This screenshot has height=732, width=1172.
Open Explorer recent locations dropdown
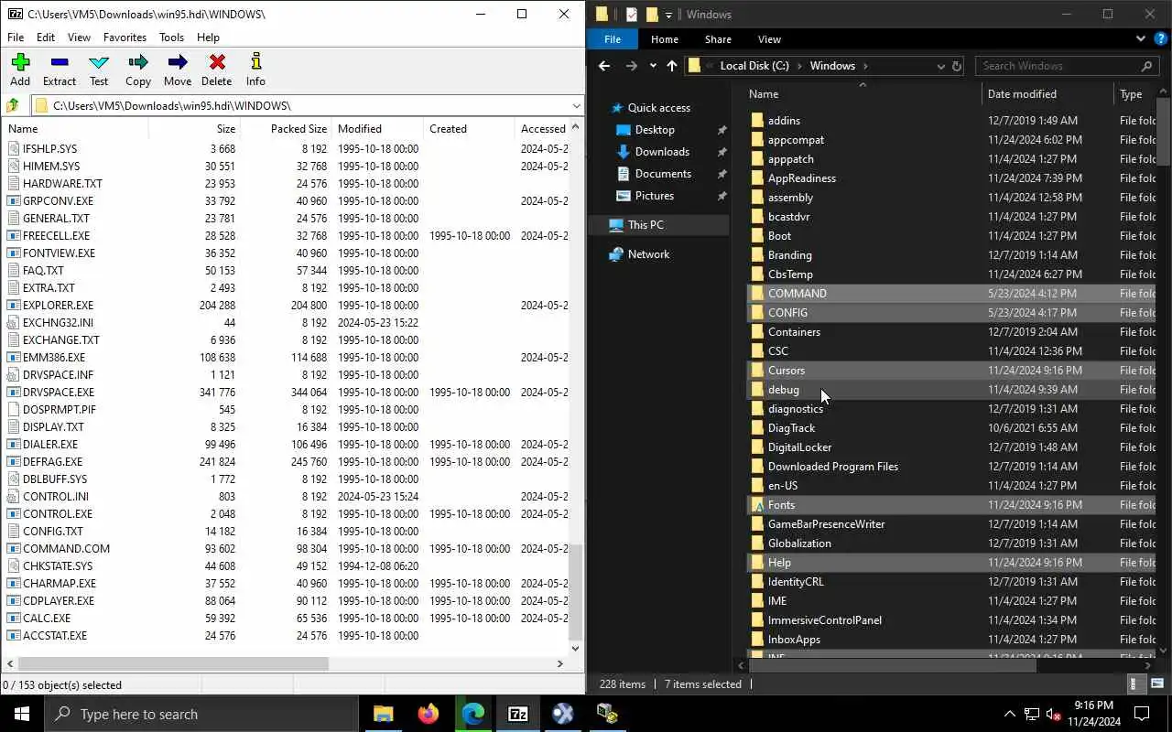pyautogui.click(x=652, y=66)
